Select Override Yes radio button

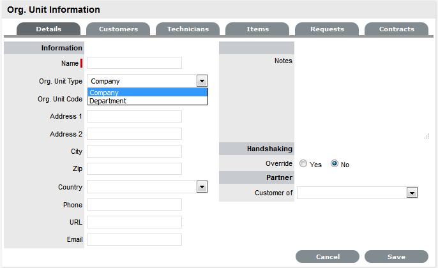pos(303,165)
